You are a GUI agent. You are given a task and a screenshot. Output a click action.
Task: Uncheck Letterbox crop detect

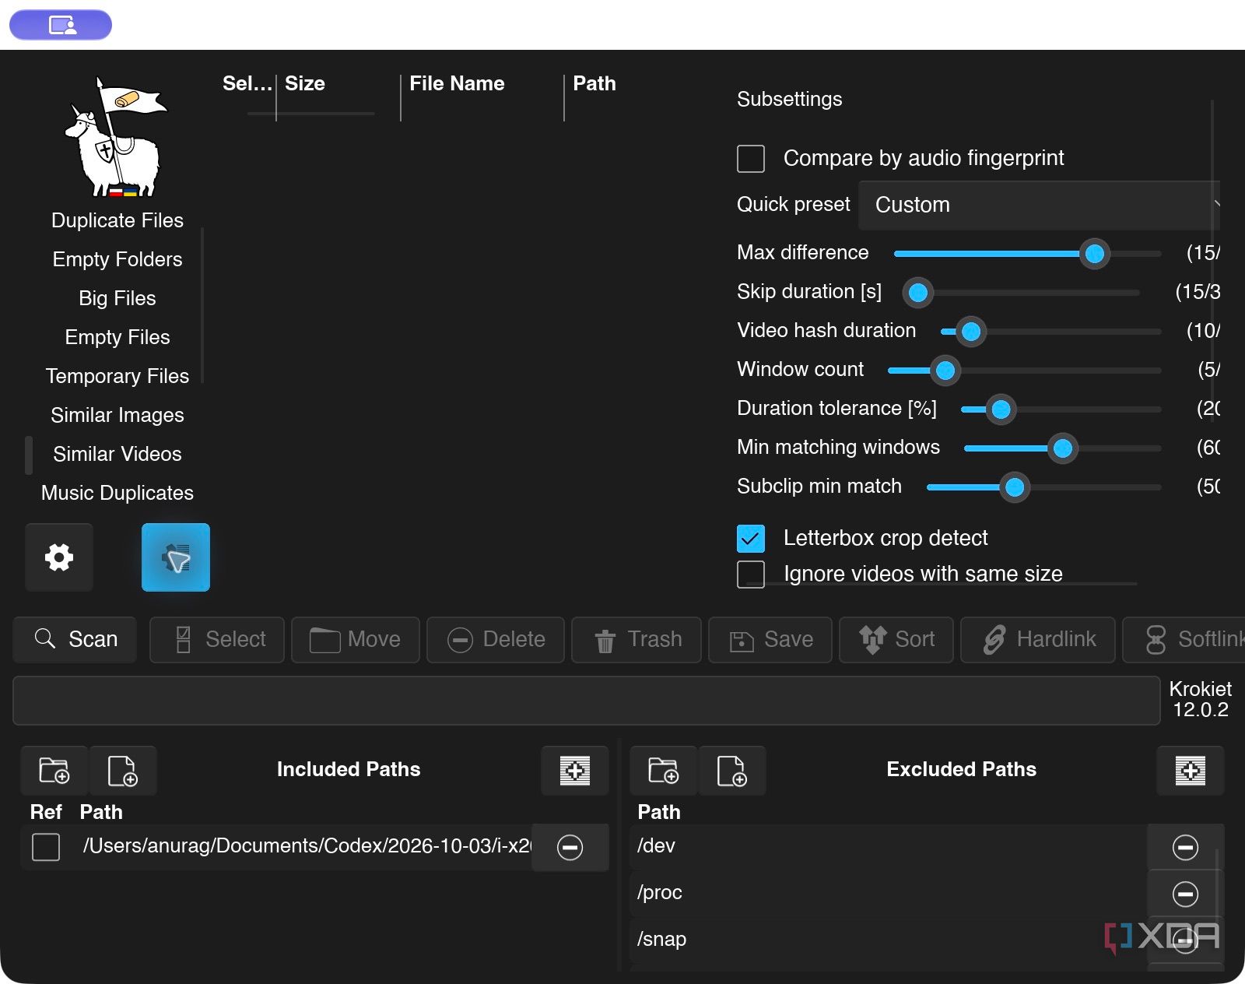[x=751, y=539]
